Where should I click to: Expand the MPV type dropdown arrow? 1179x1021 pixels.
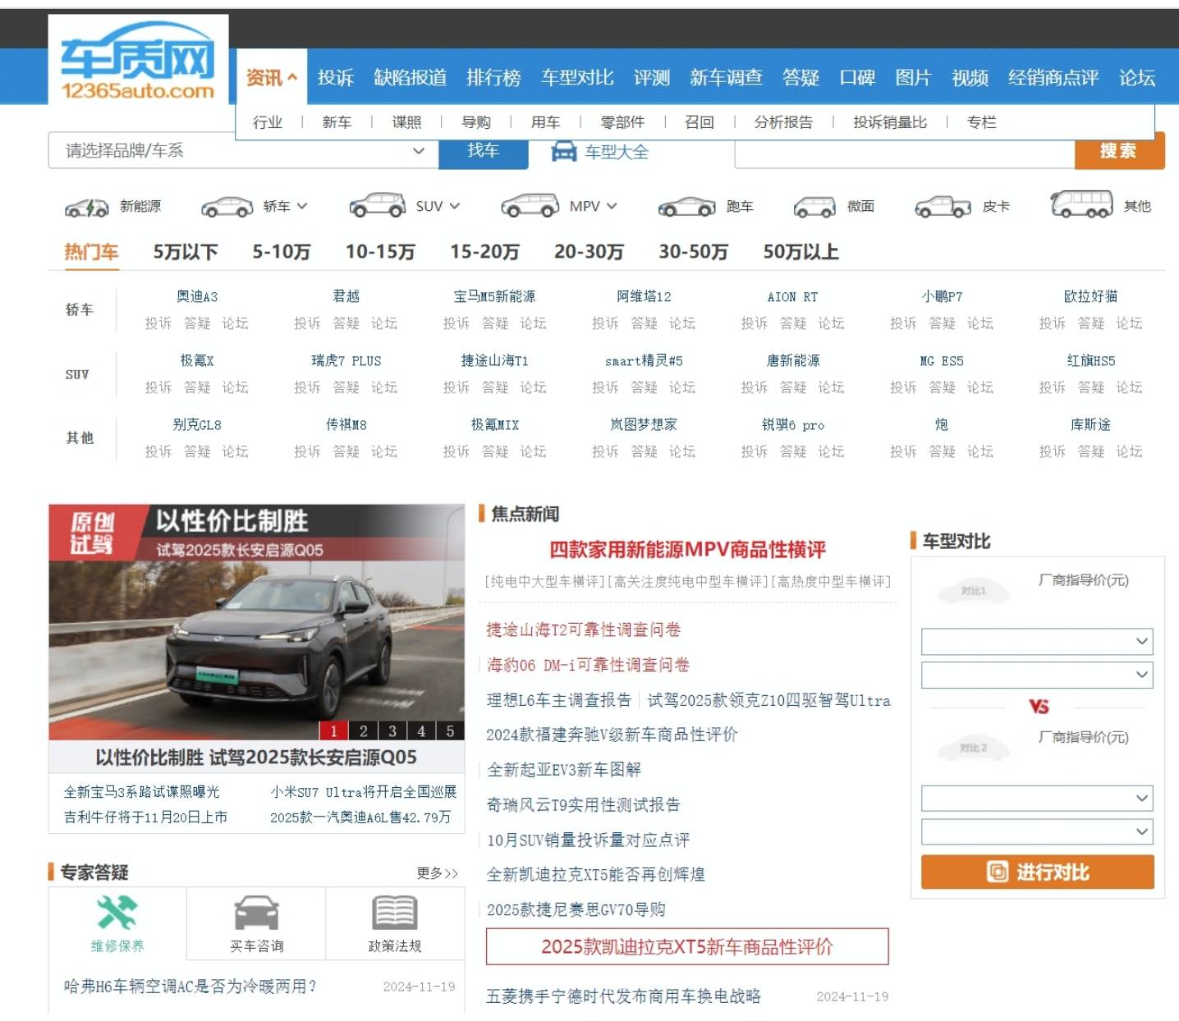612,206
